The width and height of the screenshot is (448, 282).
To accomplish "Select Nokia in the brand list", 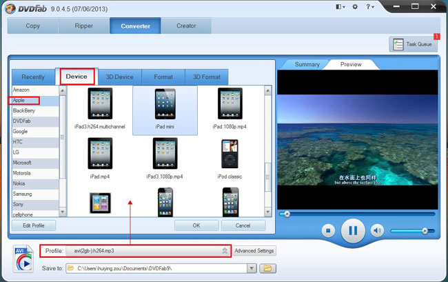I will (35, 183).
